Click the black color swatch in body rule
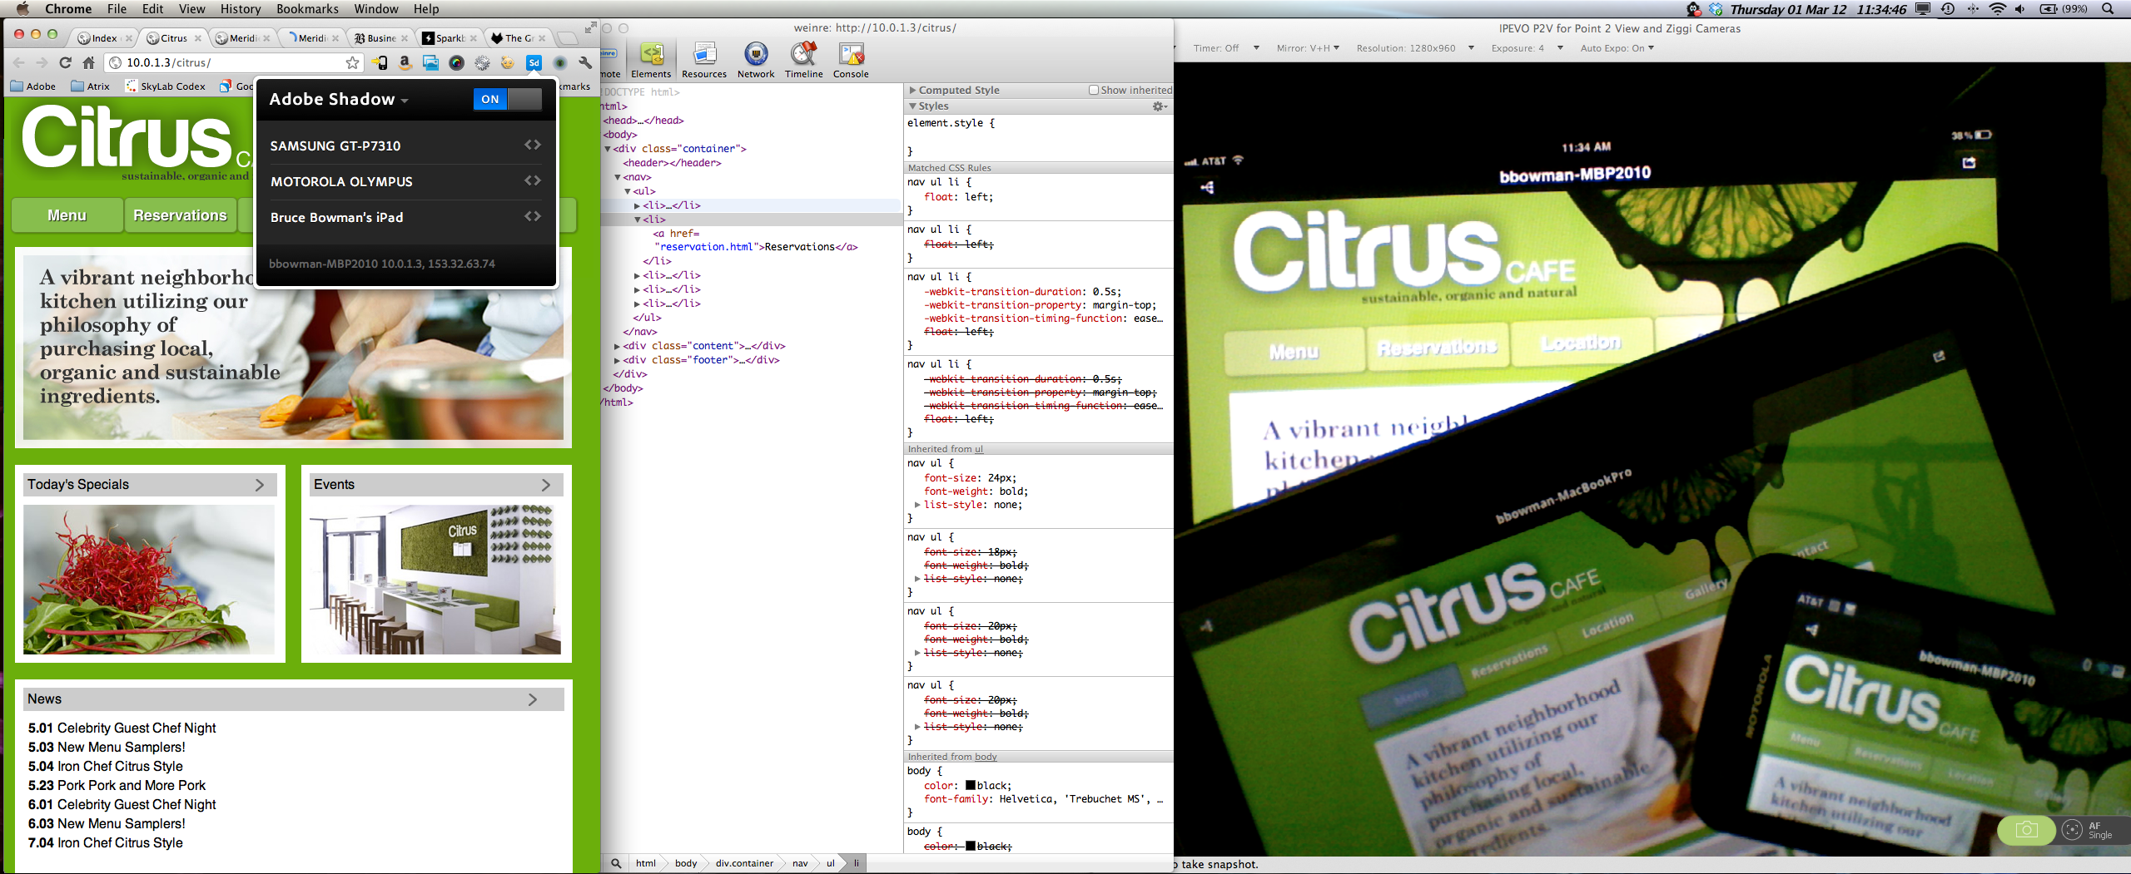This screenshot has height=874, width=2131. coord(971,786)
